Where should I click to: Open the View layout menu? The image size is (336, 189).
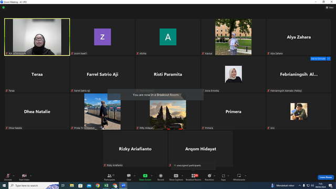pos(330,7)
